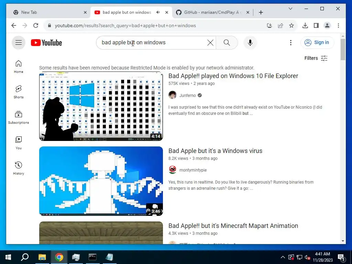Mute the YouTube tab audio icon
Viewport: 352px width, 264px height.
pyautogui.click(x=158, y=12)
